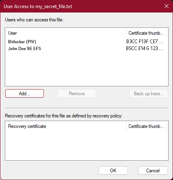Click Certificate thumb... header in recovery list
Viewport: 173px width, 180px height.
(x=146, y=126)
